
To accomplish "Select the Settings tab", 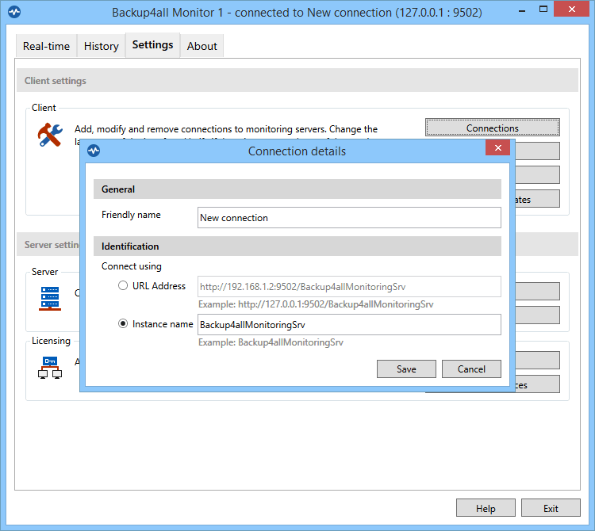I will point(152,45).
